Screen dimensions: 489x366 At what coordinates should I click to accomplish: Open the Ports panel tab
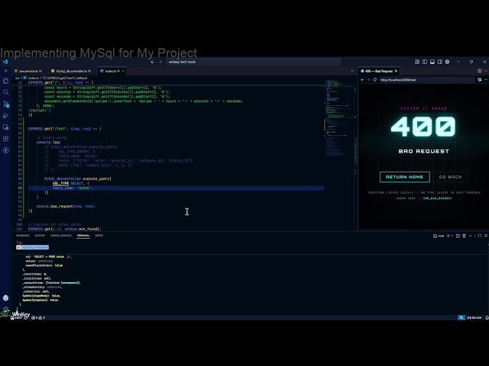click(99, 236)
